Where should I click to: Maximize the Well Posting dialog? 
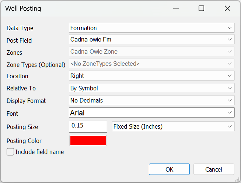pyautogui.click(x=201, y=8)
